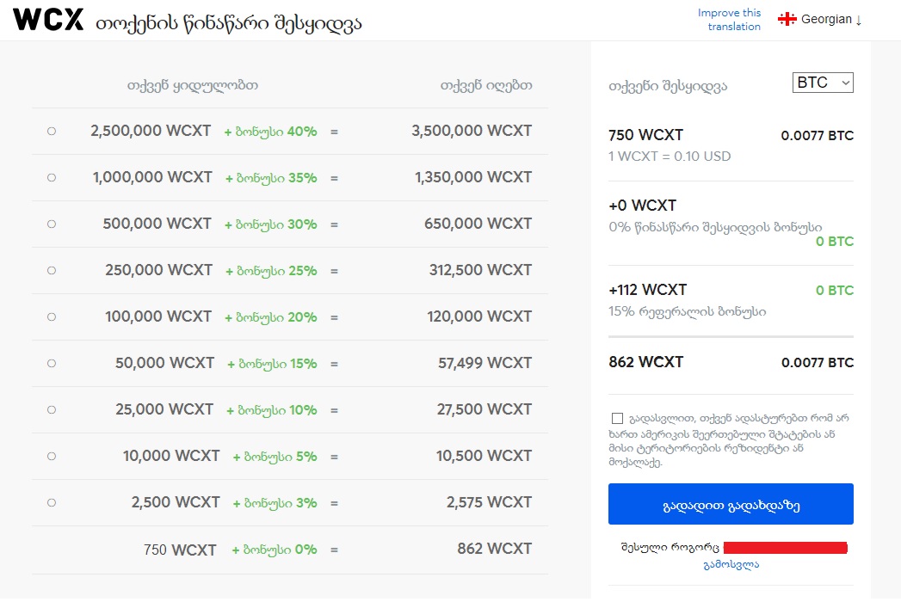
Task: Click the blue გადადით გადახდაზე button
Action: coord(731,504)
